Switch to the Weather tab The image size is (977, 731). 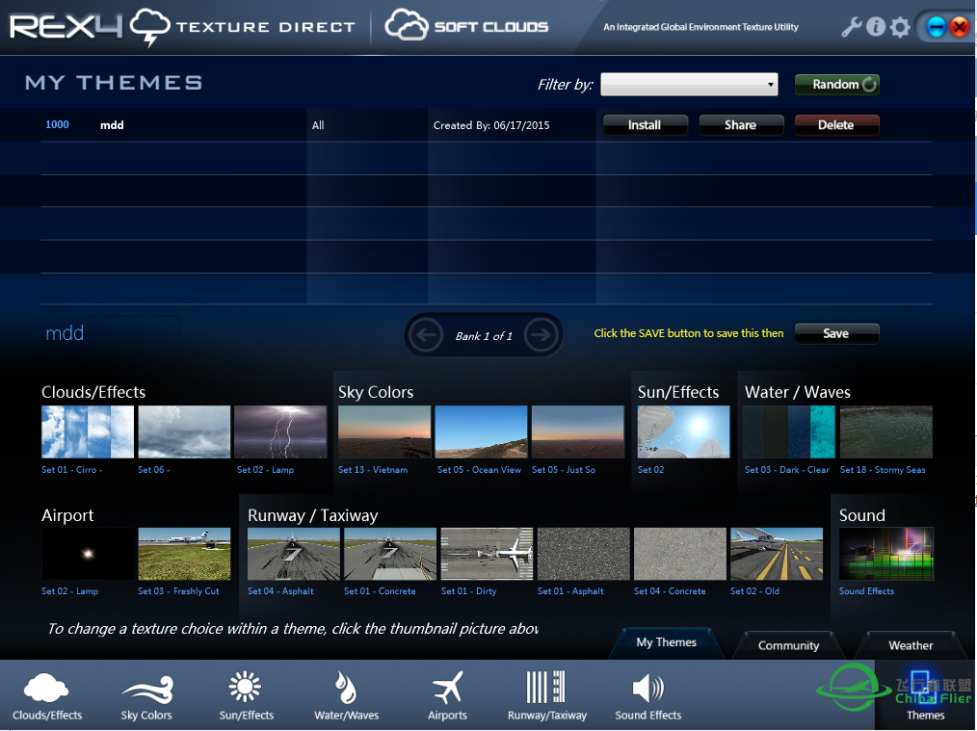pos(911,645)
